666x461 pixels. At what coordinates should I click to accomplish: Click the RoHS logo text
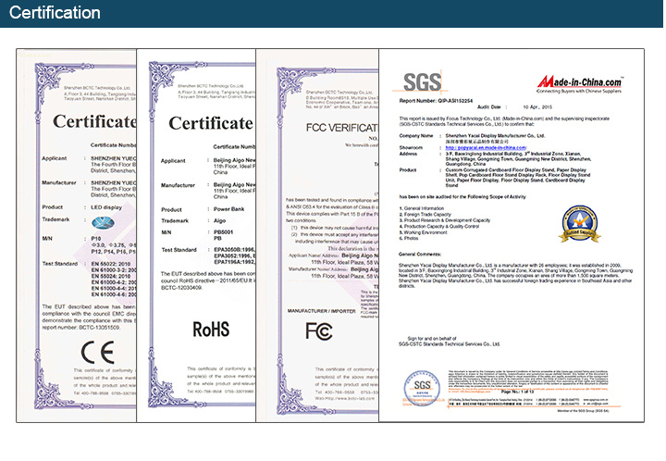pyautogui.click(x=211, y=330)
